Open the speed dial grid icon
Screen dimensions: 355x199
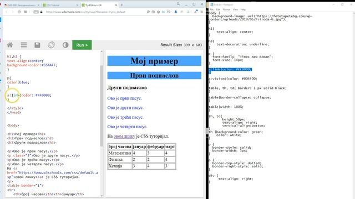26,12
